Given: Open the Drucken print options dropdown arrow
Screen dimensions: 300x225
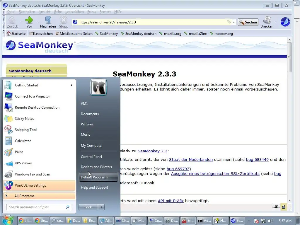Looking at the screenshot, I should pos(276,22).
